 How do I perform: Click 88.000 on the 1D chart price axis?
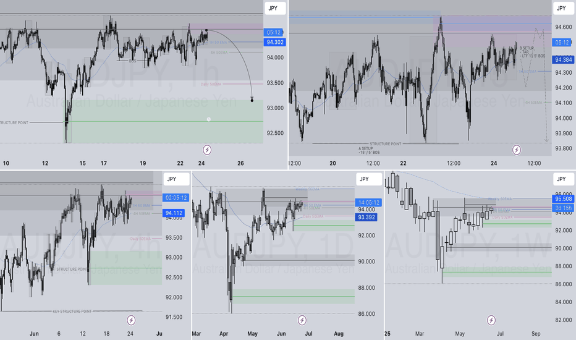[x=366, y=288]
